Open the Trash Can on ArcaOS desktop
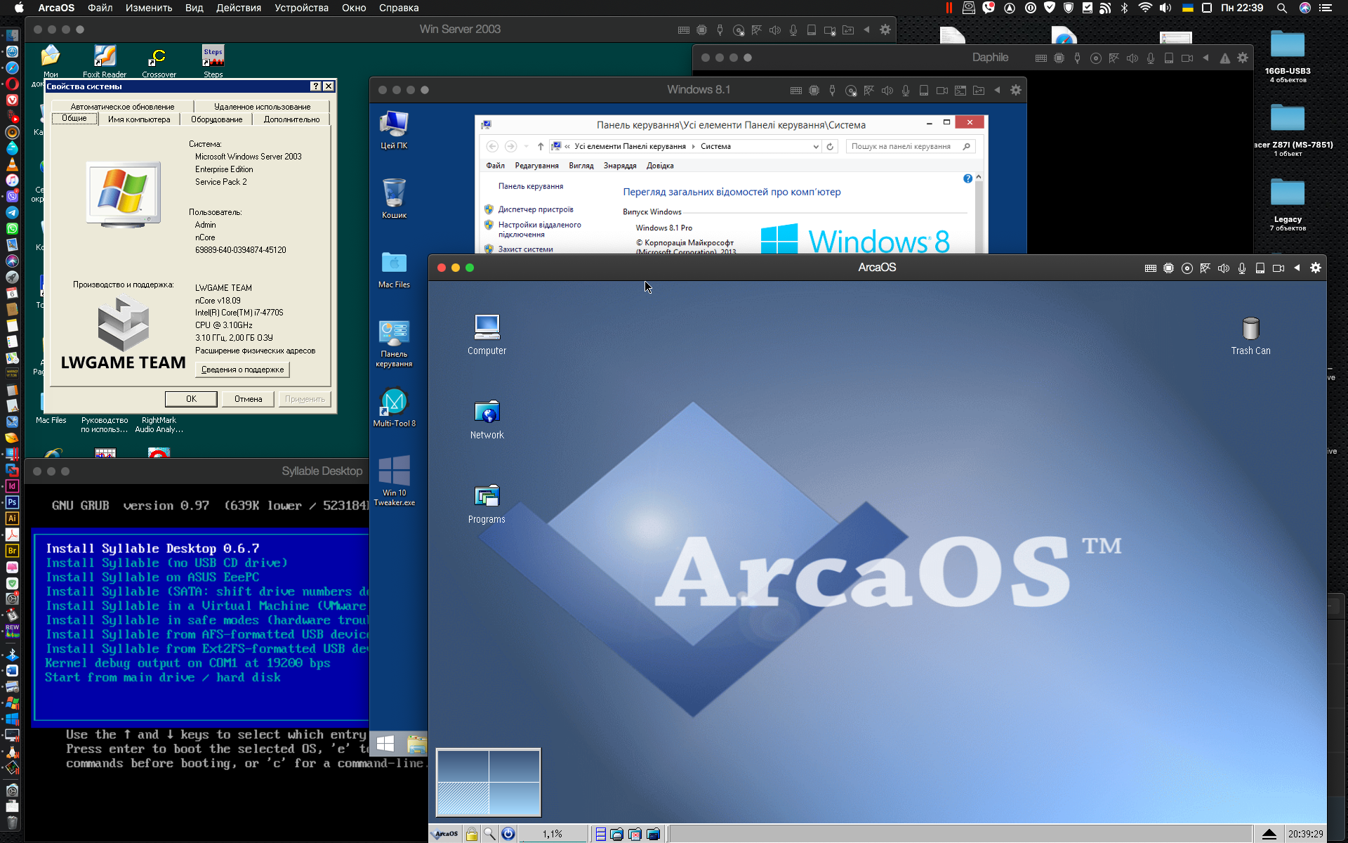The image size is (1348, 843). coord(1250,336)
